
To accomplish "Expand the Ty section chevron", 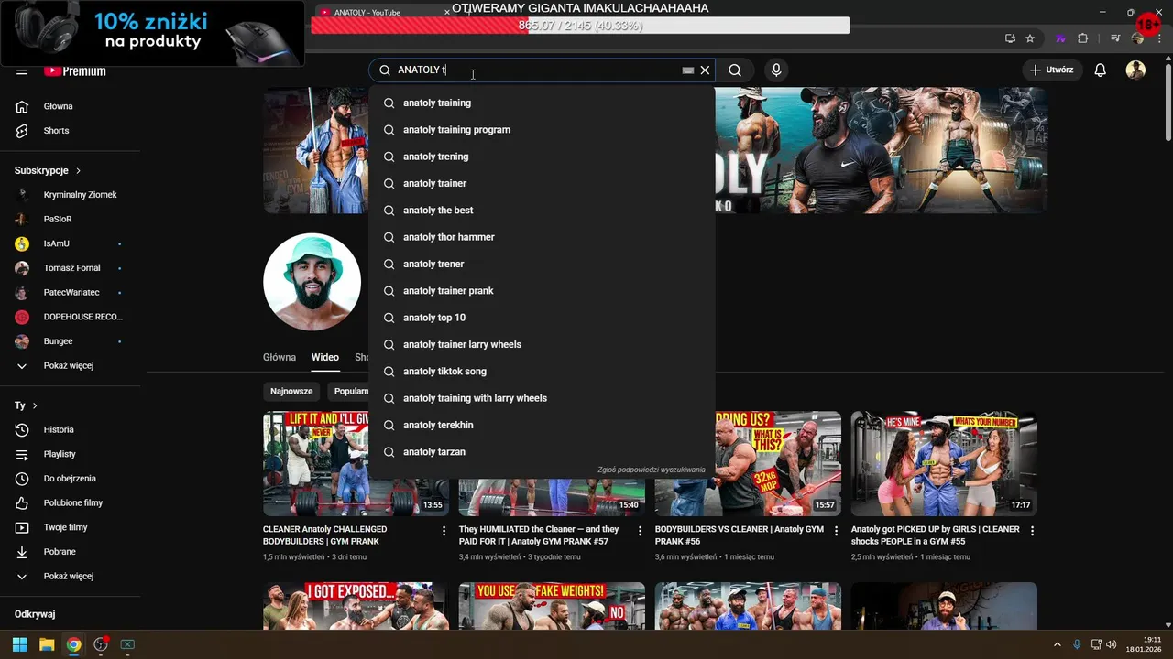I will pyautogui.click(x=35, y=405).
